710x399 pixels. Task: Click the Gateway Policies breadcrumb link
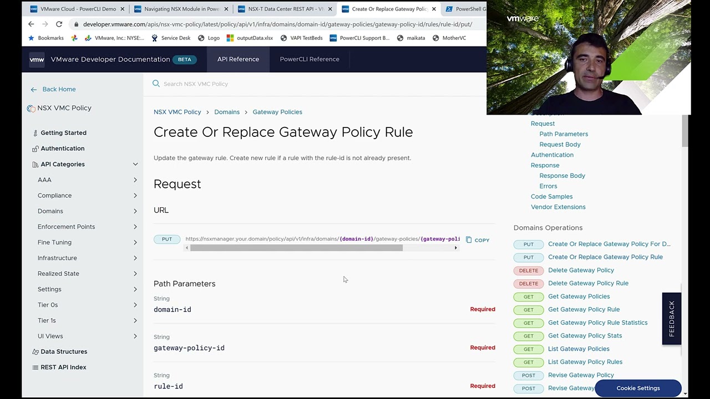277,112
